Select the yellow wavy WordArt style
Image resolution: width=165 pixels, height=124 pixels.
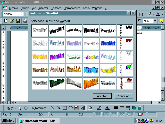pos(108,70)
